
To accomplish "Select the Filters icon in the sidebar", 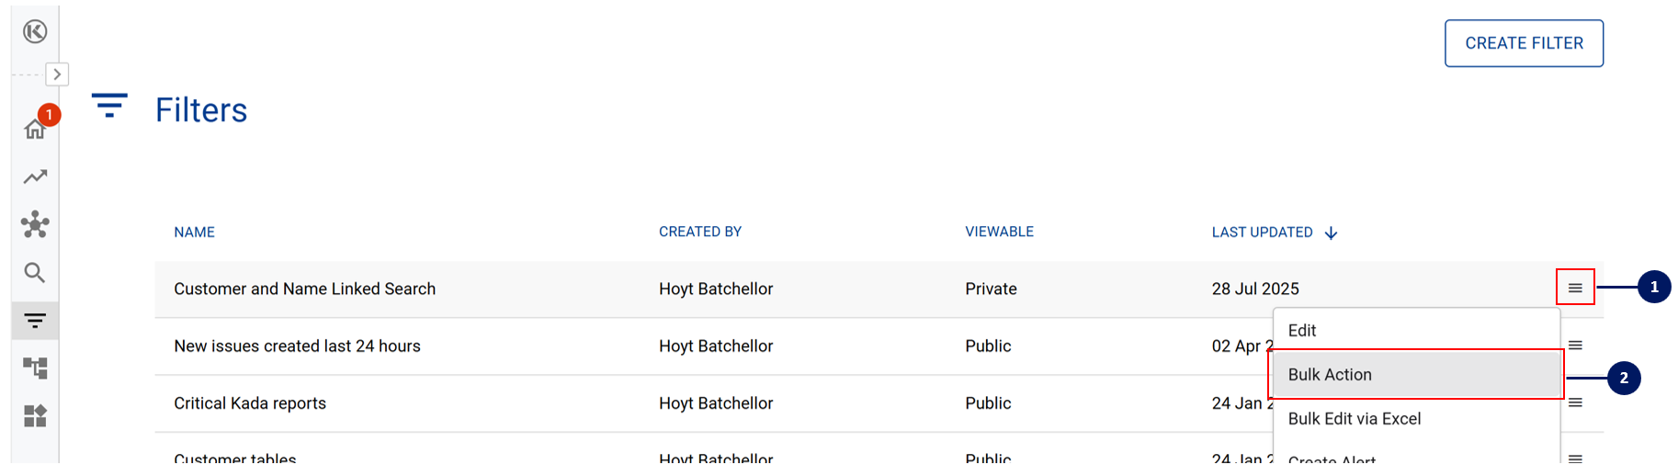I will click(x=35, y=321).
